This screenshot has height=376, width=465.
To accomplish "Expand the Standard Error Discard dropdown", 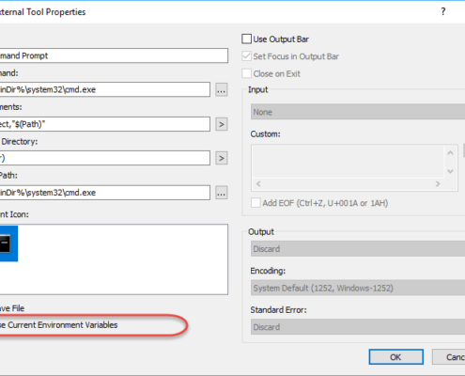I will 358,327.
